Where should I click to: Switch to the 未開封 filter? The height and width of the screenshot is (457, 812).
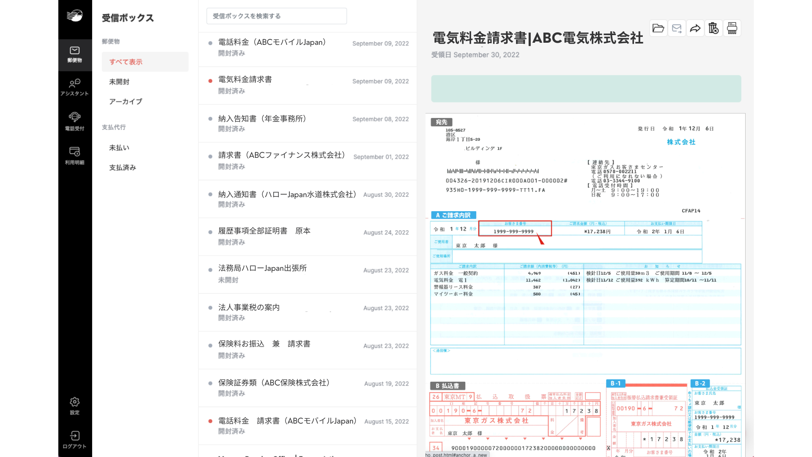(x=119, y=81)
